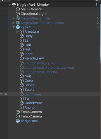Viewport: 101px width, 139px height.
Task: Toggle Swimwear picking hand icon
Action: [6, 94]
